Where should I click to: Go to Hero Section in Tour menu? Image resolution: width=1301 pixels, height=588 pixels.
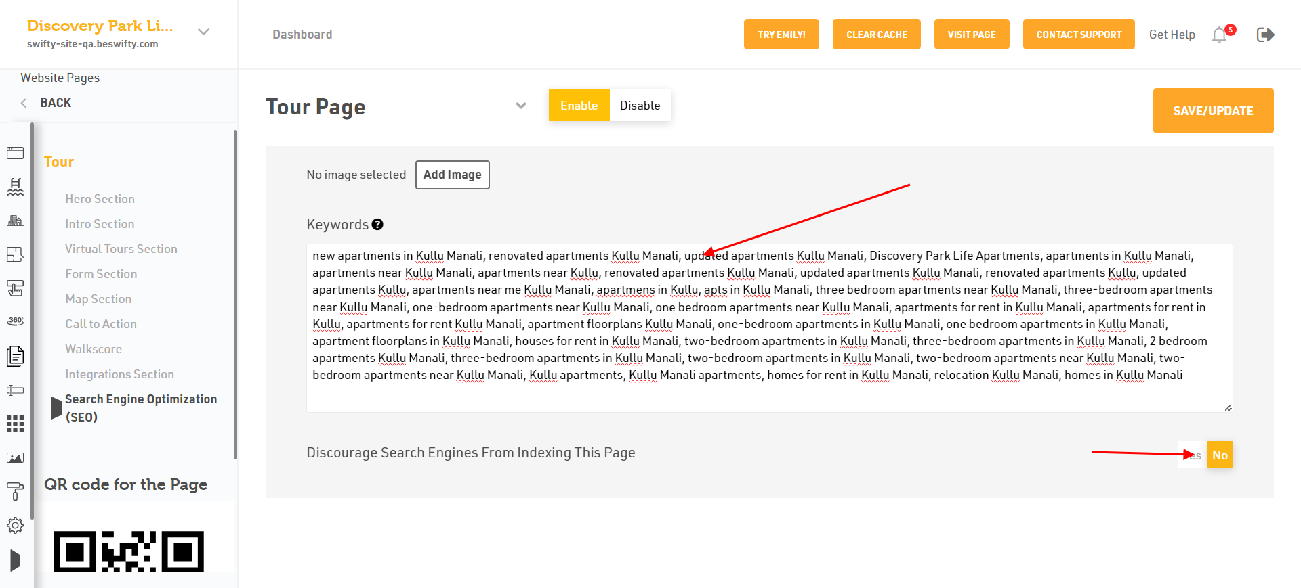tap(100, 199)
